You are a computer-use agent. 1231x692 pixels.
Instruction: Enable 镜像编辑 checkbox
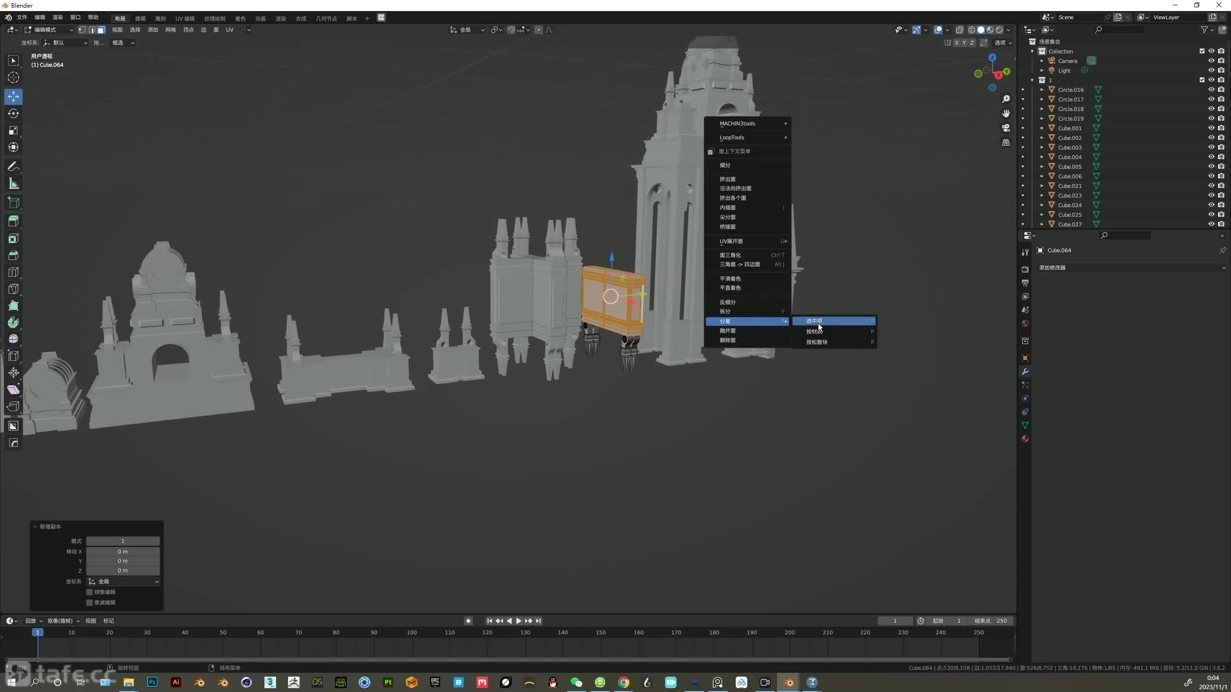89,592
